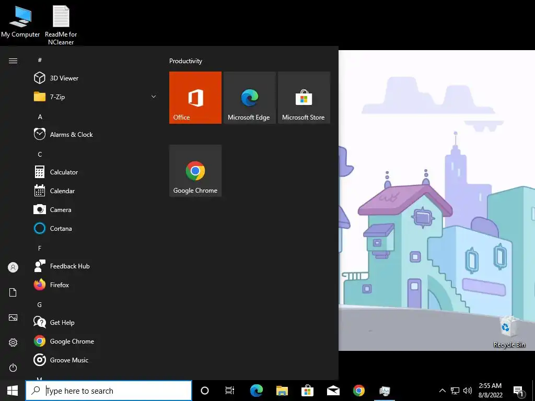Open Cortana circle on the taskbar
The height and width of the screenshot is (401, 535).
[205, 391]
